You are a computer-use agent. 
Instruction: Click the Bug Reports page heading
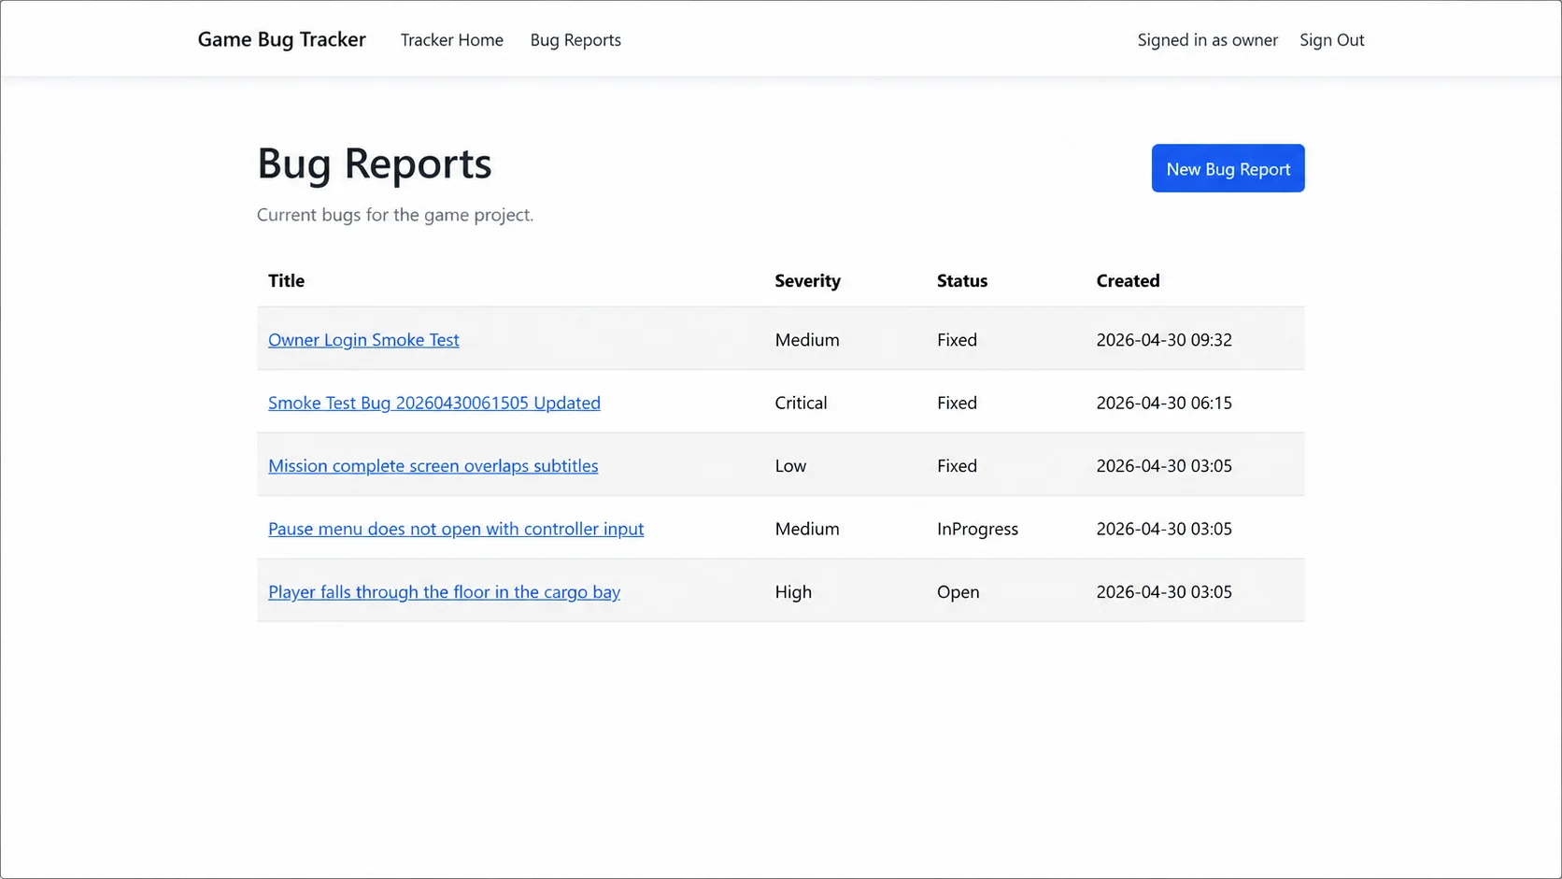coord(374,163)
